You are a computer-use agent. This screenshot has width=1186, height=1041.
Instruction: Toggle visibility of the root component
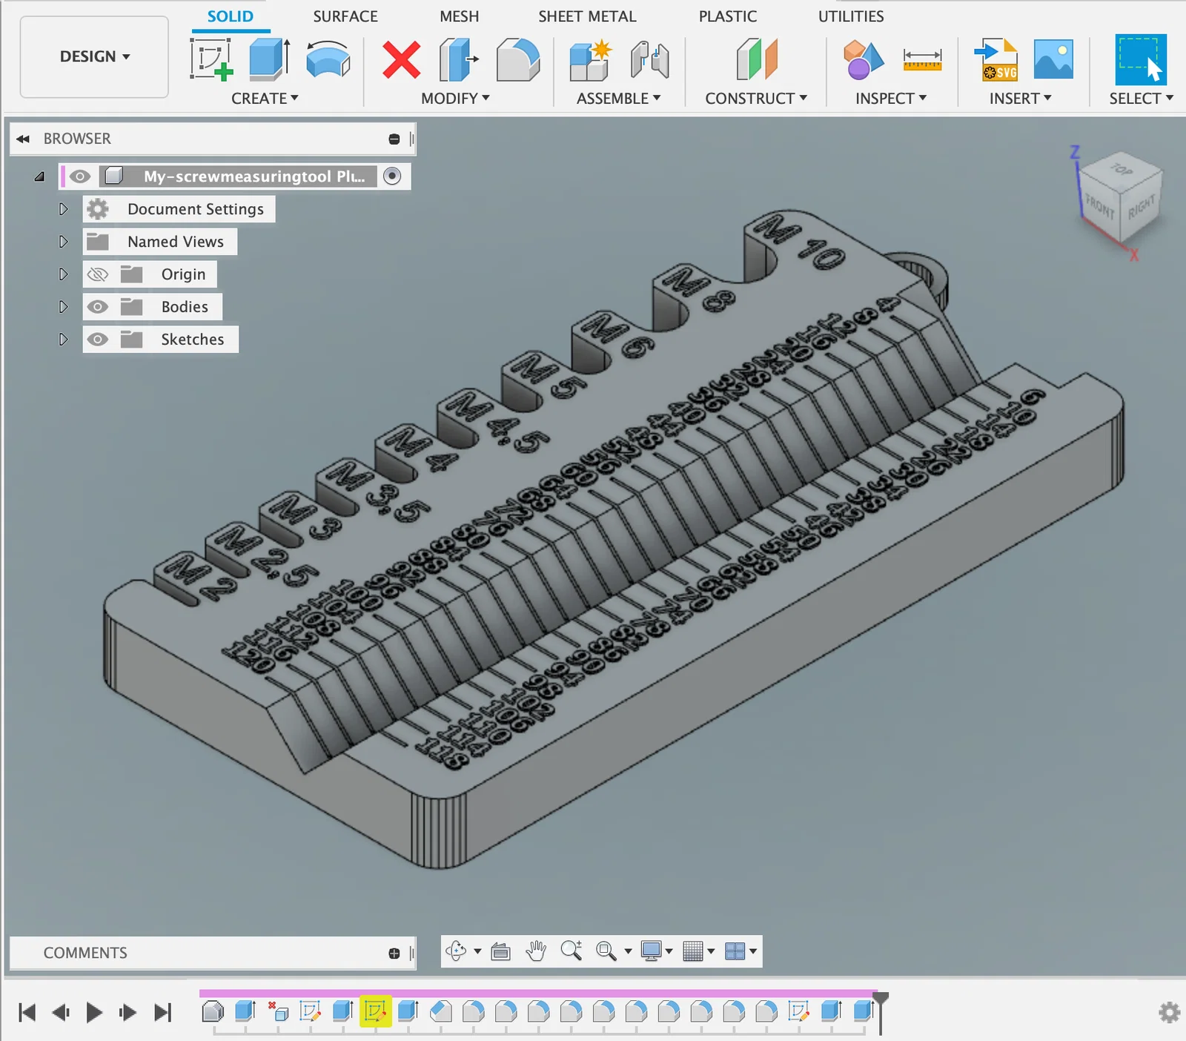[x=80, y=176]
